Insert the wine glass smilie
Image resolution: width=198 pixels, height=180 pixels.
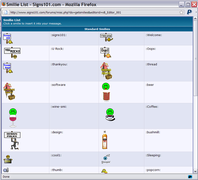[13, 118]
